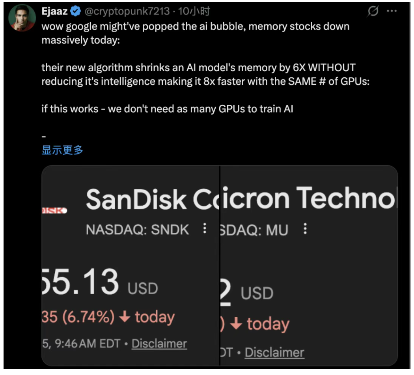Click the Disclaimer link under SanDisk
The height and width of the screenshot is (375, 414).
coord(159,343)
